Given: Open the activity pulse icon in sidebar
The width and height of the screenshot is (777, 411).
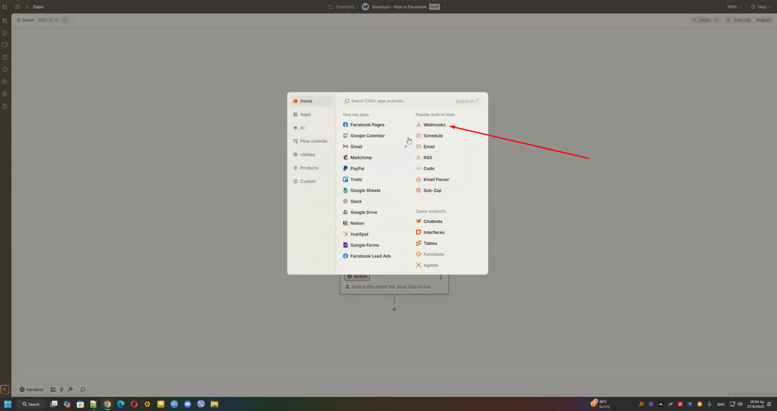Looking at the screenshot, I should (x=5, y=81).
